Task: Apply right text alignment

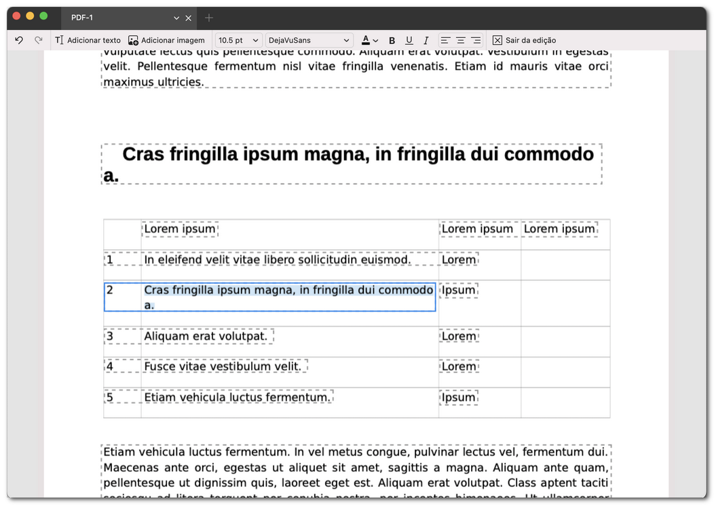Action: (x=477, y=40)
